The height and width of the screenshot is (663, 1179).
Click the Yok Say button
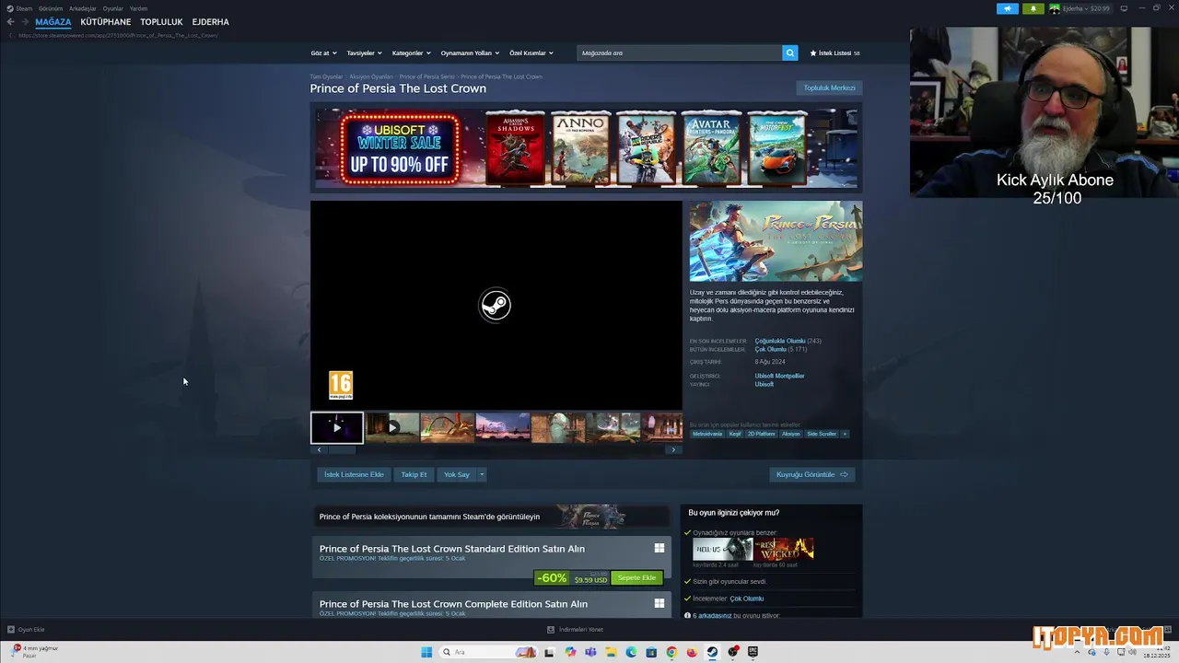click(457, 475)
